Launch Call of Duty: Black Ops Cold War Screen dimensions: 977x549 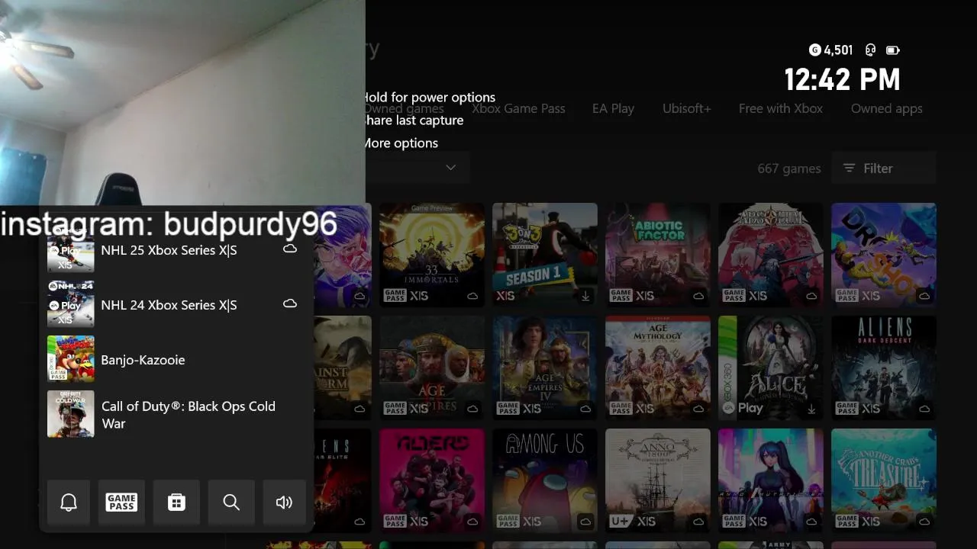tap(176, 414)
